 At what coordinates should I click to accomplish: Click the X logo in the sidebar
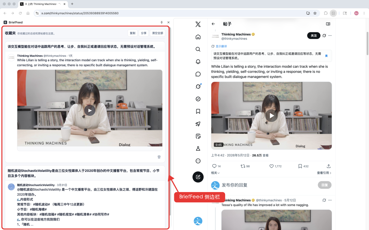coord(198,24)
